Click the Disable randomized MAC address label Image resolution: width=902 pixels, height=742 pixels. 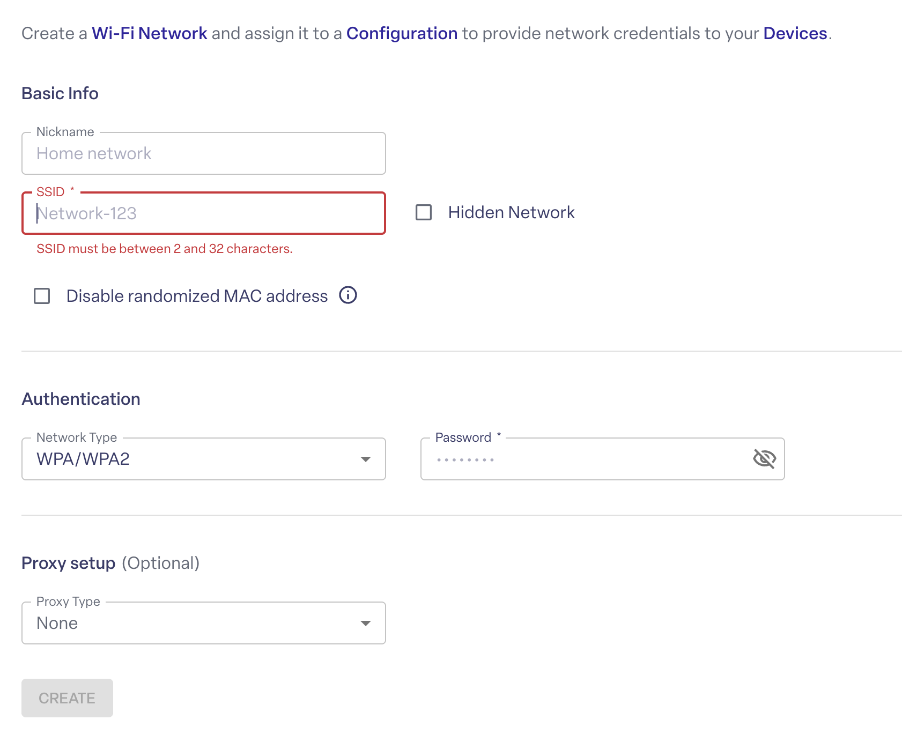click(197, 296)
